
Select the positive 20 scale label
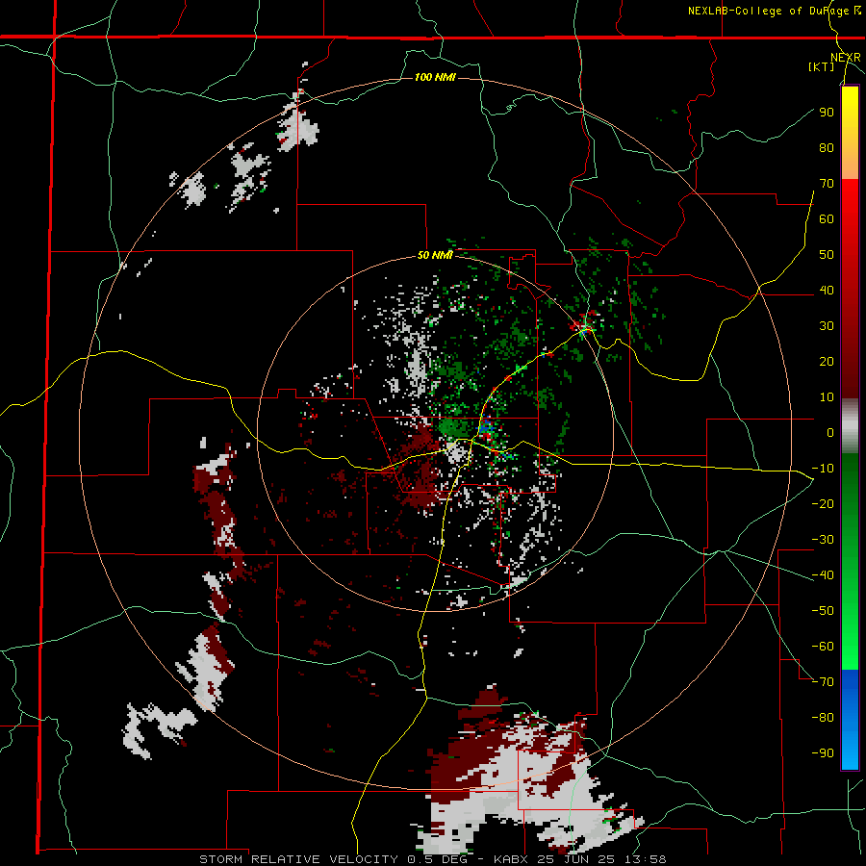827,362
